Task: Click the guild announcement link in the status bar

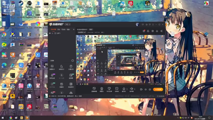Action: click(x=66, y=96)
